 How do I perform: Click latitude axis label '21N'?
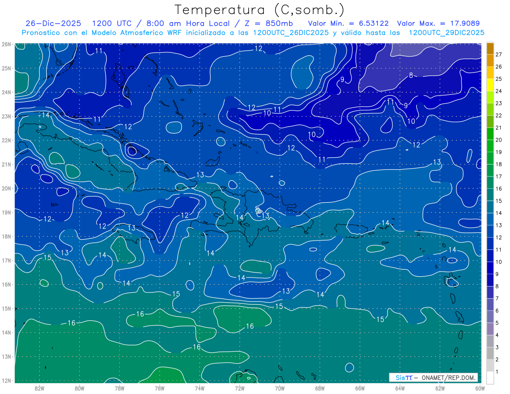[x=6, y=164]
